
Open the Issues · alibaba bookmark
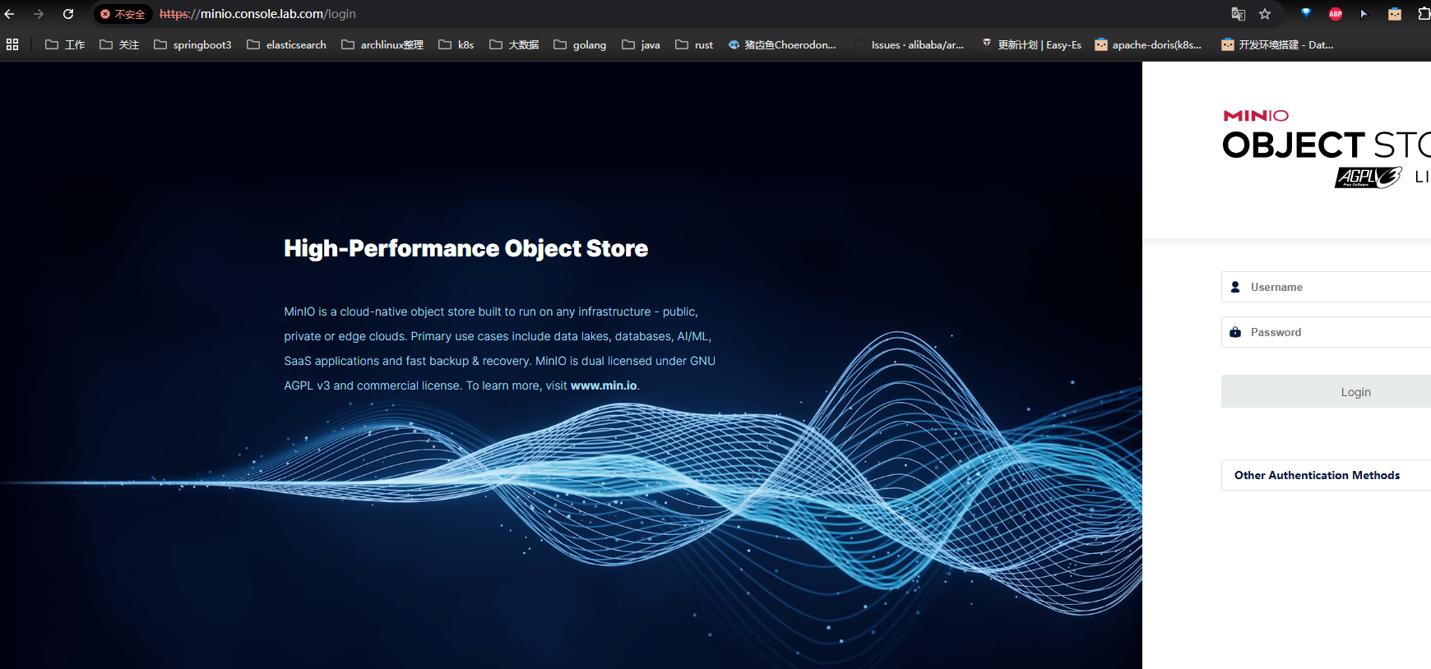910,44
